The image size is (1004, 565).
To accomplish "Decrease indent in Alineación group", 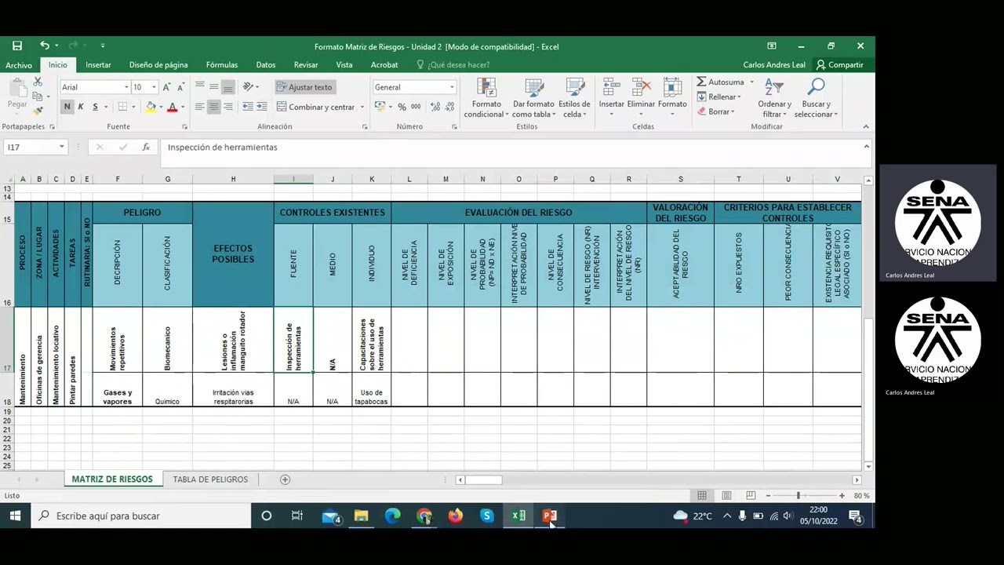I will tap(248, 107).
